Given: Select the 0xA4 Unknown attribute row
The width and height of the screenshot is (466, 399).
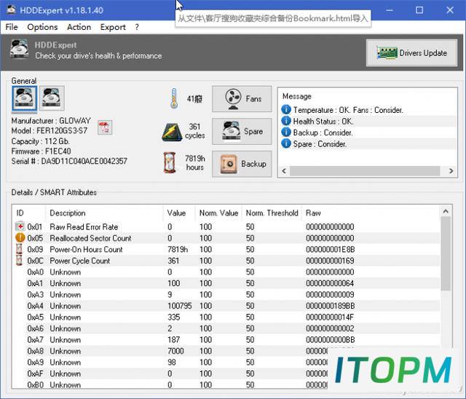Looking at the screenshot, I should [226, 306].
